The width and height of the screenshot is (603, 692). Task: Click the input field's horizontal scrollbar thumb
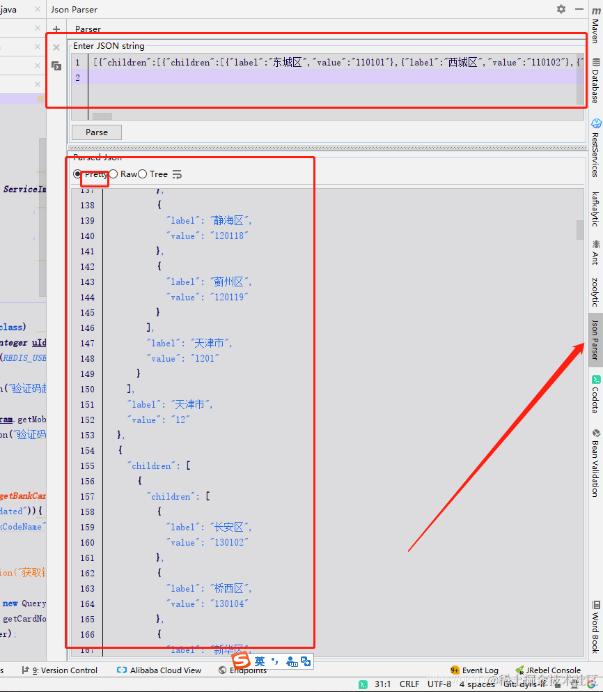(x=102, y=116)
